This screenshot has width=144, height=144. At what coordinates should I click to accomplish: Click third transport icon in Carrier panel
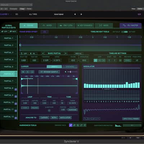[32, 72]
